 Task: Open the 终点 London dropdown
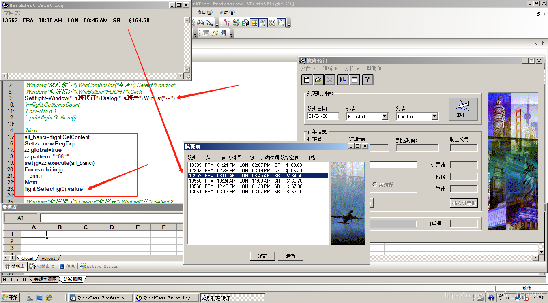pos(435,117)
